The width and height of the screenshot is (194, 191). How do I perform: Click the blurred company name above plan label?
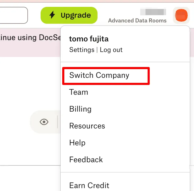coord(153,12)
